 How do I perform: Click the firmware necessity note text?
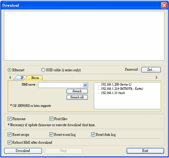52,125
